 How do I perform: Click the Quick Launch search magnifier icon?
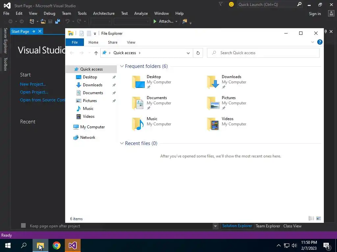point(299,4)
